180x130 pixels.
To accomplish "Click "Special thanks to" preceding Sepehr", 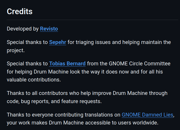I will (x=27, y=42).
